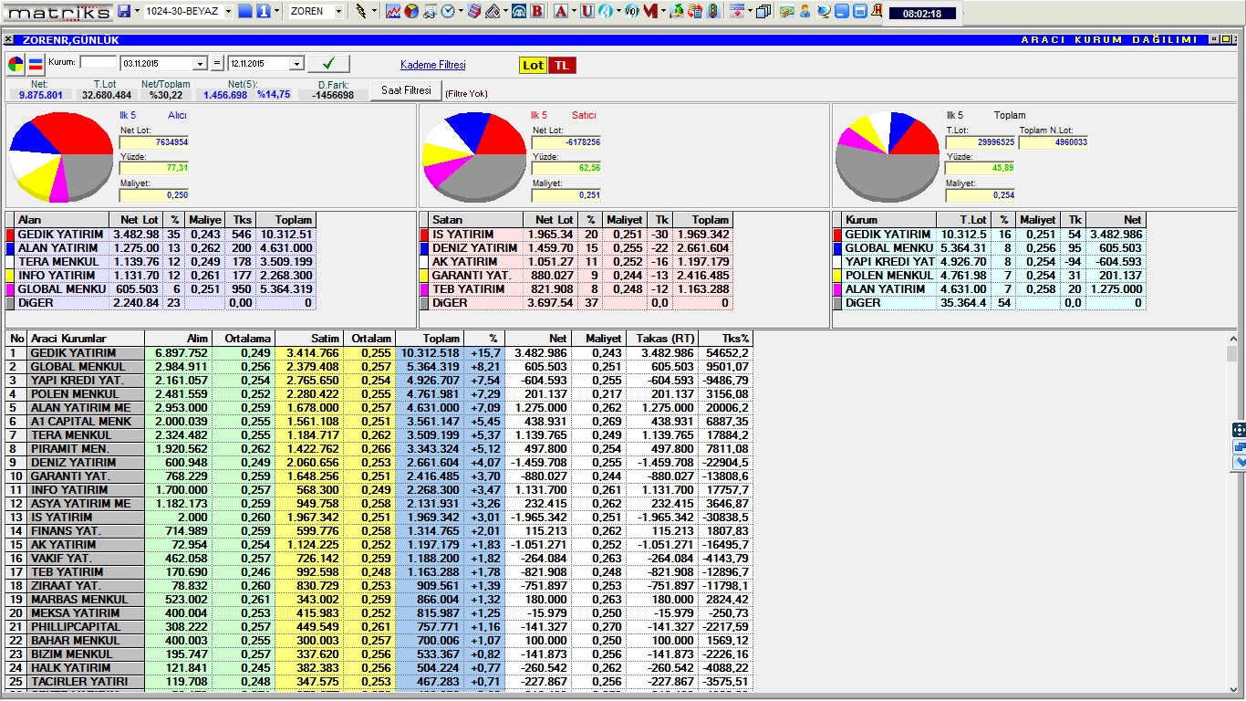
Task: Expand the ZOREN symbol dropdown
Action: (339, 12)
